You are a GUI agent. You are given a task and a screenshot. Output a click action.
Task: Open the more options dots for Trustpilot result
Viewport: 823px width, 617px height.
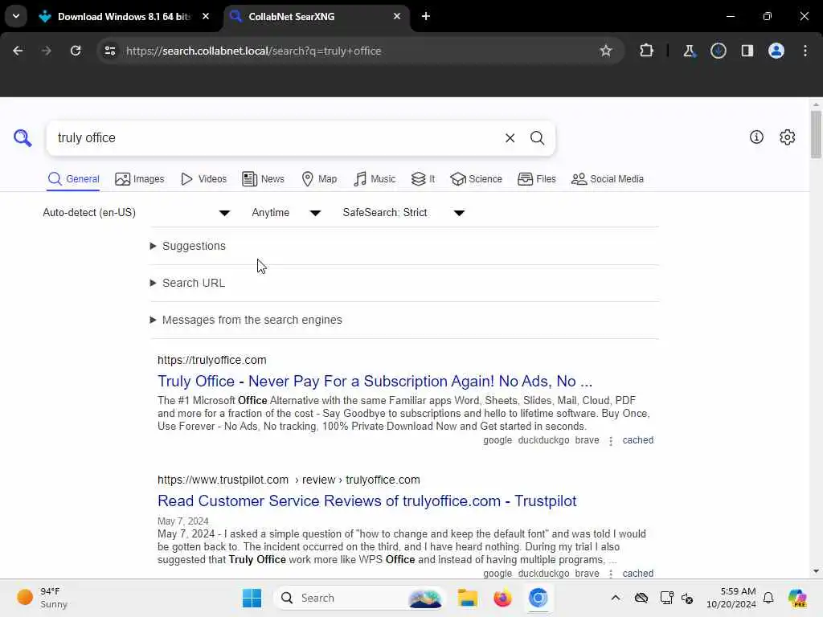pyautogui.click(x=611, y=574)
